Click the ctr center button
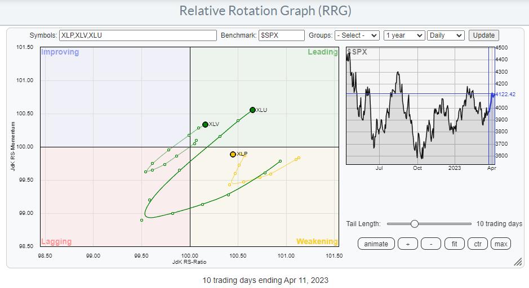529x288 pixels. (477, 244)
